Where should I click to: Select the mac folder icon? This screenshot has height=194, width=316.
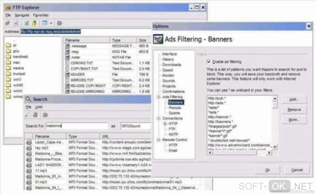click(x=8, y=62)
